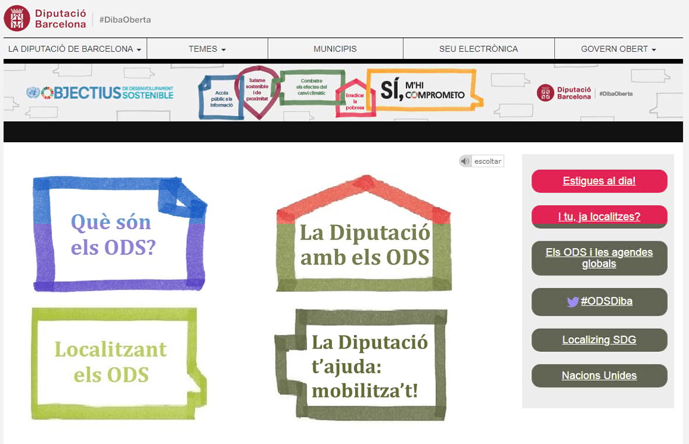Open La Diputació amb els ODS tile
The width and height of the screenshot is (689, 444).
[x=364, y=245]
